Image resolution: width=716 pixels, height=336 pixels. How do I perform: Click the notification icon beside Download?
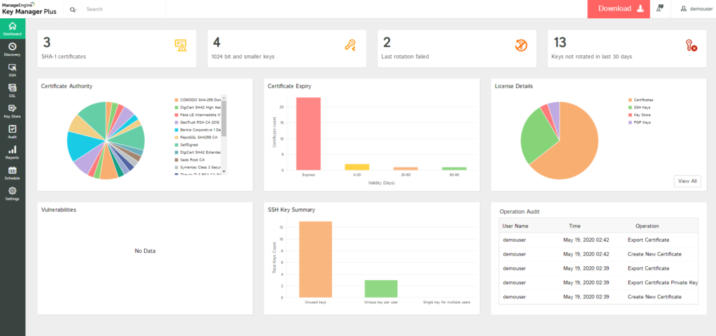click(x=660, y=9)
